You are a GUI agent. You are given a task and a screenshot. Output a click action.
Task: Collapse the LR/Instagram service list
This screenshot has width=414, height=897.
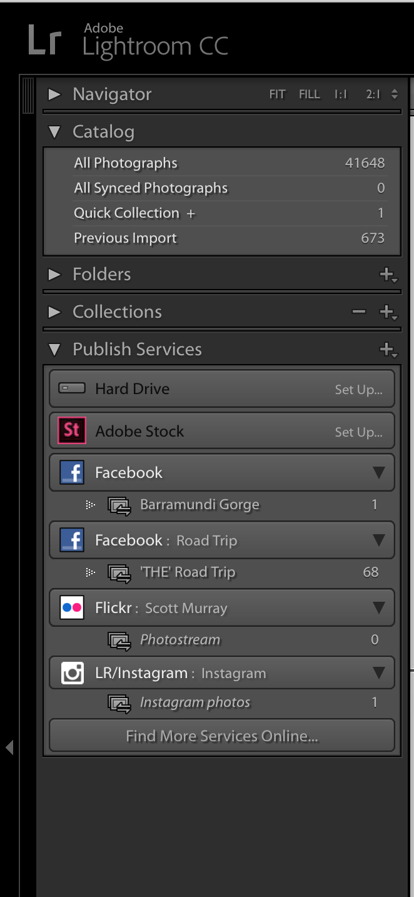point(378,673)
